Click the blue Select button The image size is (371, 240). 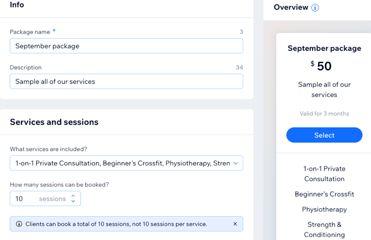[x=324, y=135]
